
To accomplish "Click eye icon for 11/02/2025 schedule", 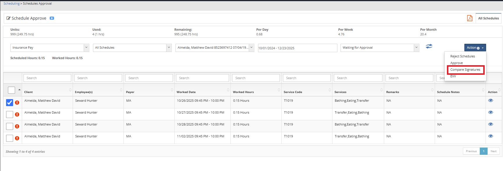I will (x=491, y=136).
